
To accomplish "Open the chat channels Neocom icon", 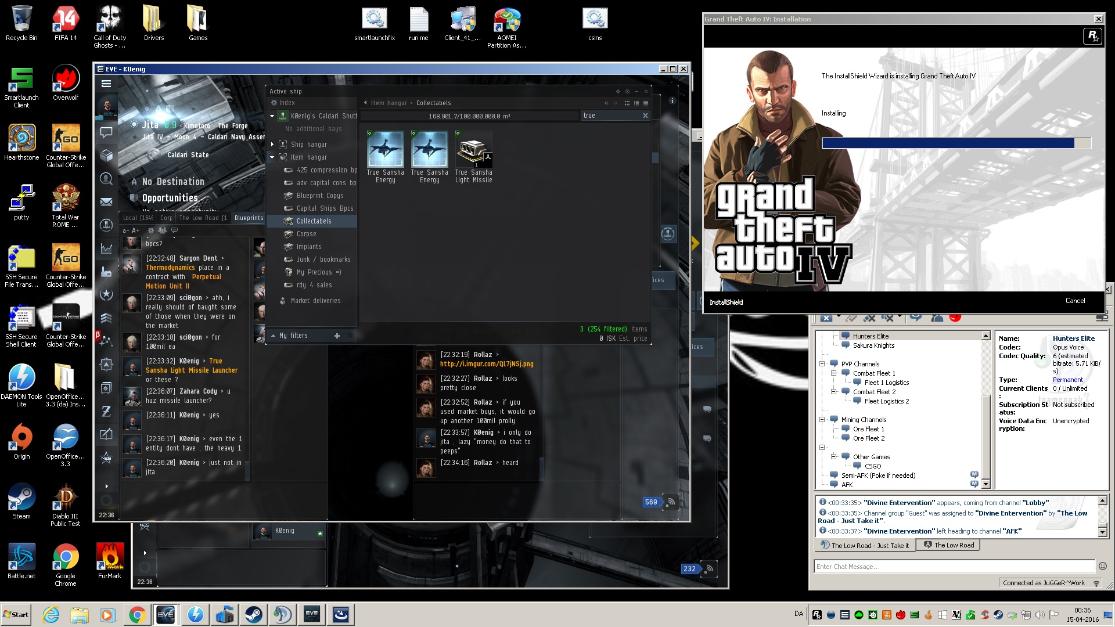I will click(x=106, y=132).
